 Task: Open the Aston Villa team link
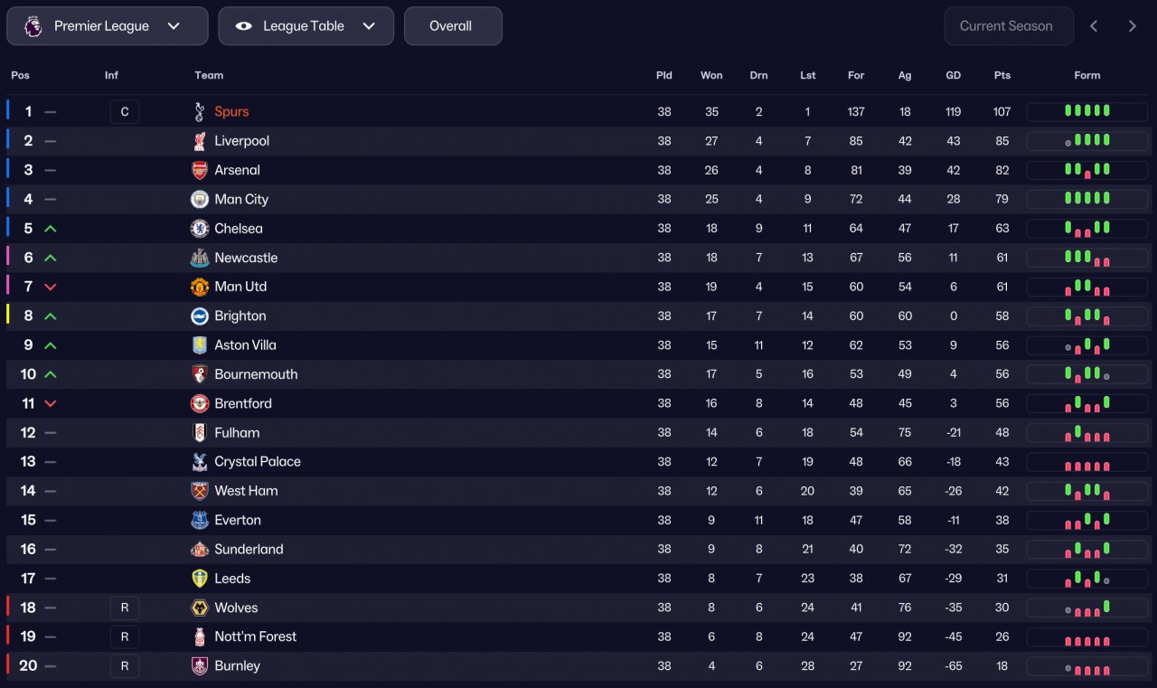click(x=245, y=345)
